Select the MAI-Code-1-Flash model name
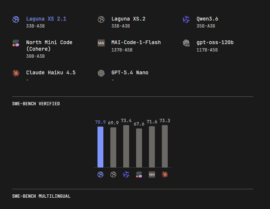This screenshot has width=270, height=209. click(x=136, y=42)
